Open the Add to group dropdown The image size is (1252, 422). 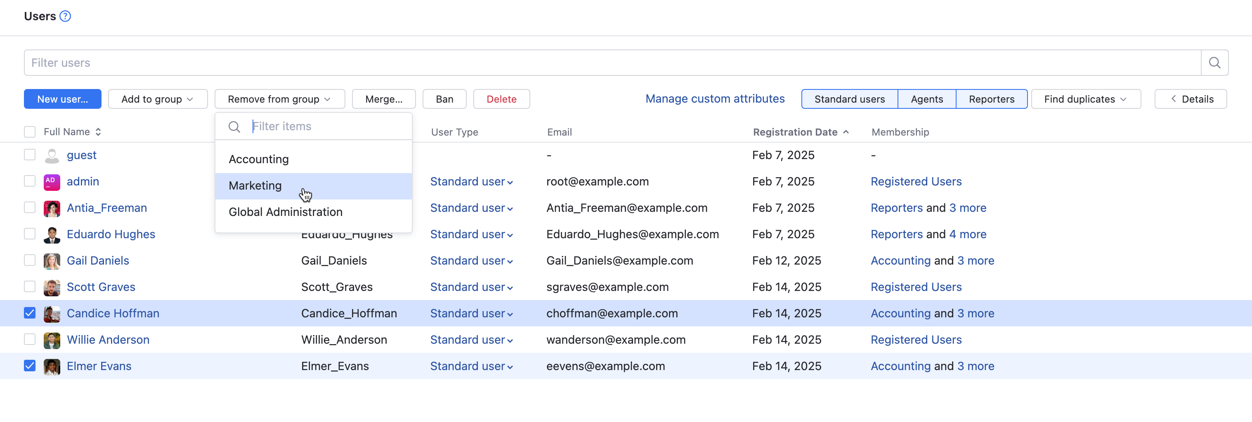[158, 99]
